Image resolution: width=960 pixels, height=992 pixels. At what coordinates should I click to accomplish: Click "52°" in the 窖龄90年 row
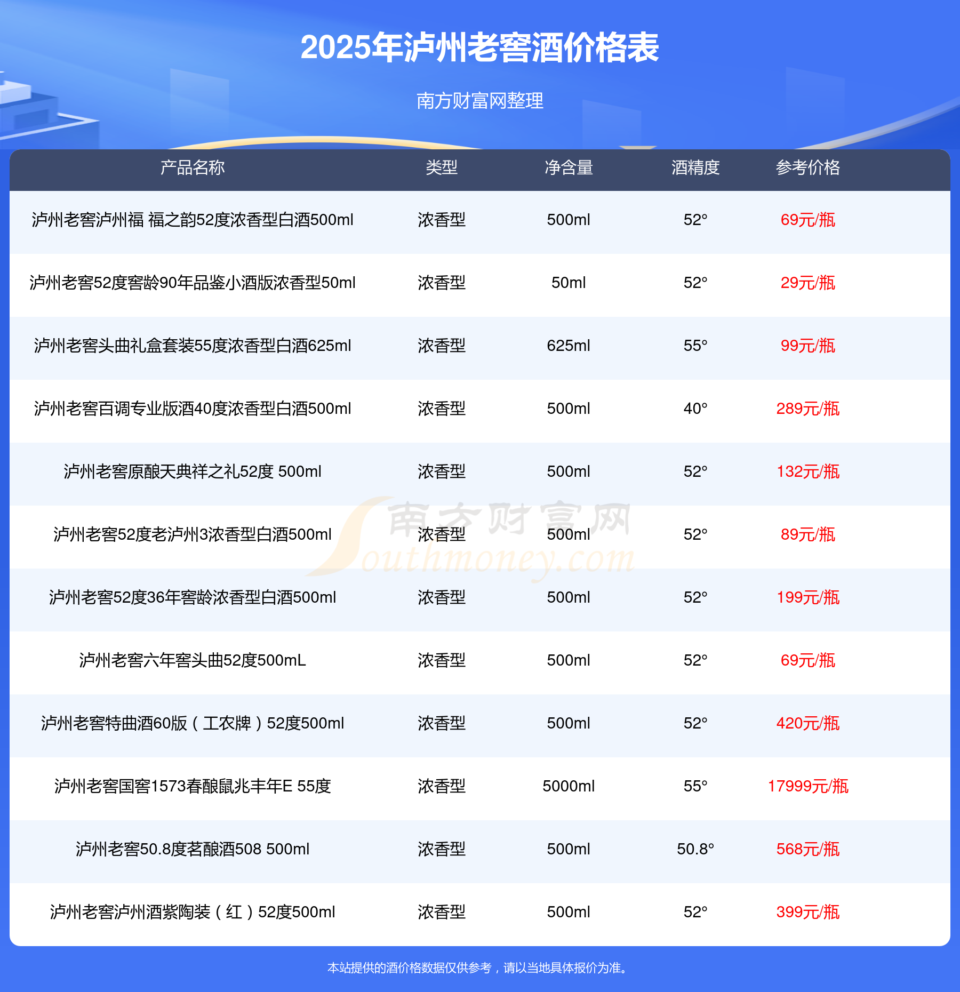695,283
